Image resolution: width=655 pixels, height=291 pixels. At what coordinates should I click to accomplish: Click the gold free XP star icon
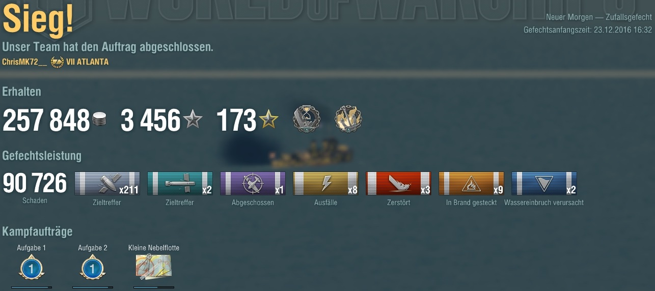coord(268,120)
